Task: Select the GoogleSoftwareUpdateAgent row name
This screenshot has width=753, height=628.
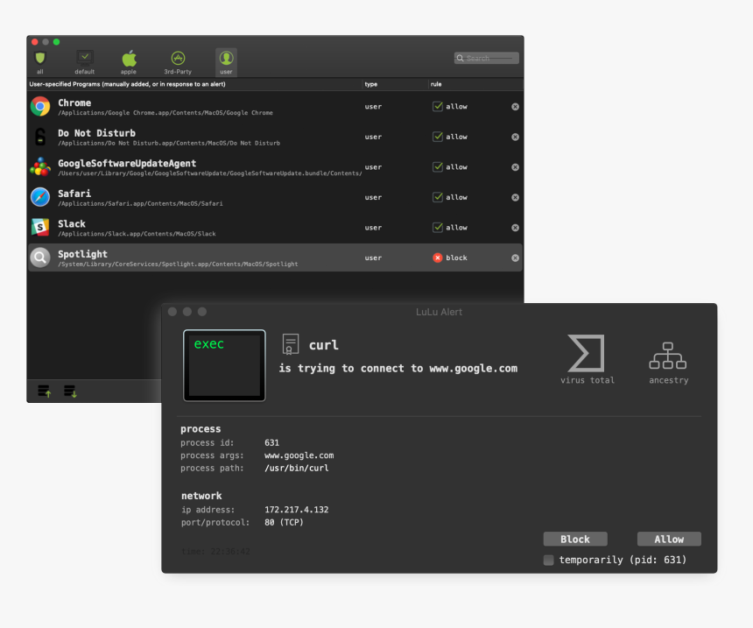Action: coord(127,164)
